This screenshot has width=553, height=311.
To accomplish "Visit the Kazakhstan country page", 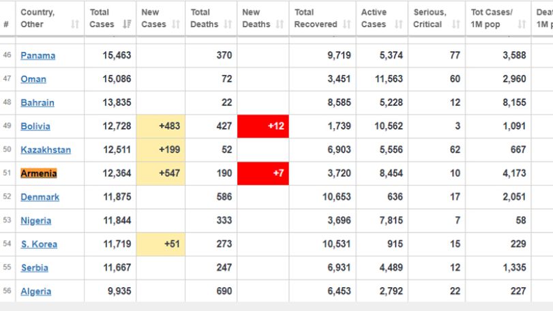I will coord(46,150).
